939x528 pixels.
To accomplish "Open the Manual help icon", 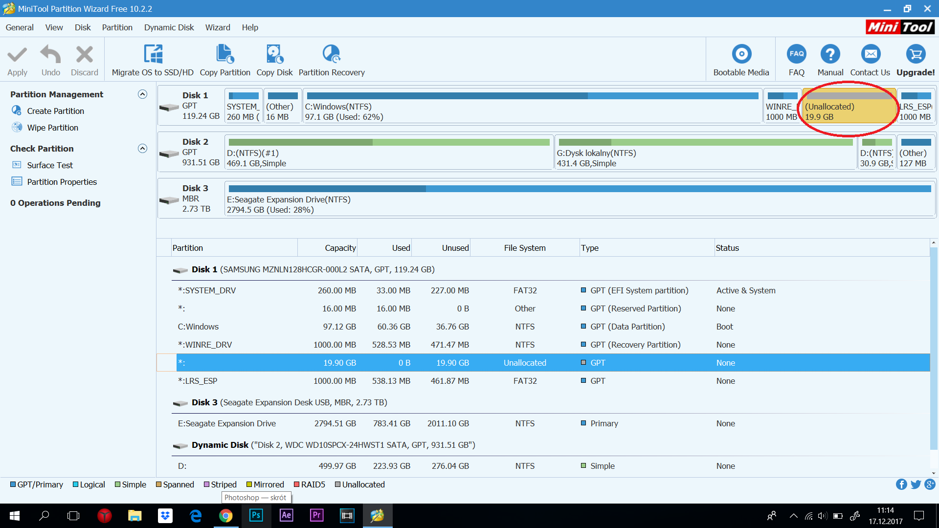I will [830, 54].
